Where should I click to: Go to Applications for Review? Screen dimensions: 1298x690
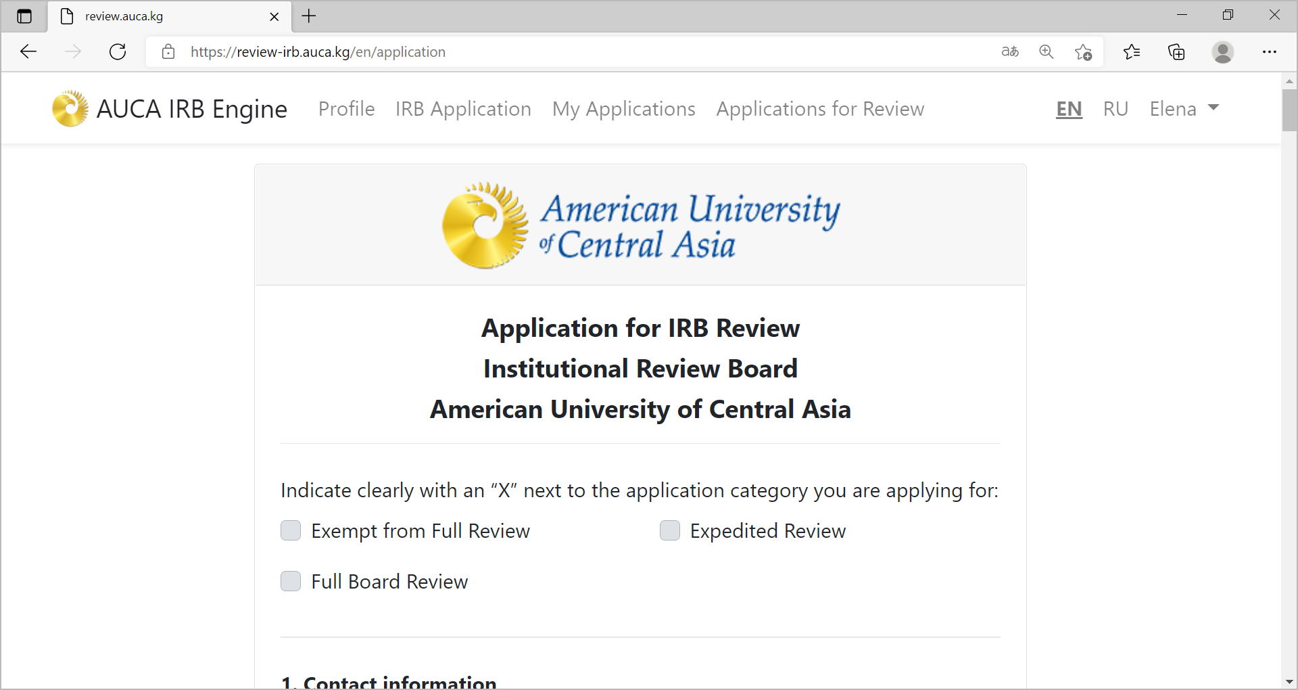point(820,108)
